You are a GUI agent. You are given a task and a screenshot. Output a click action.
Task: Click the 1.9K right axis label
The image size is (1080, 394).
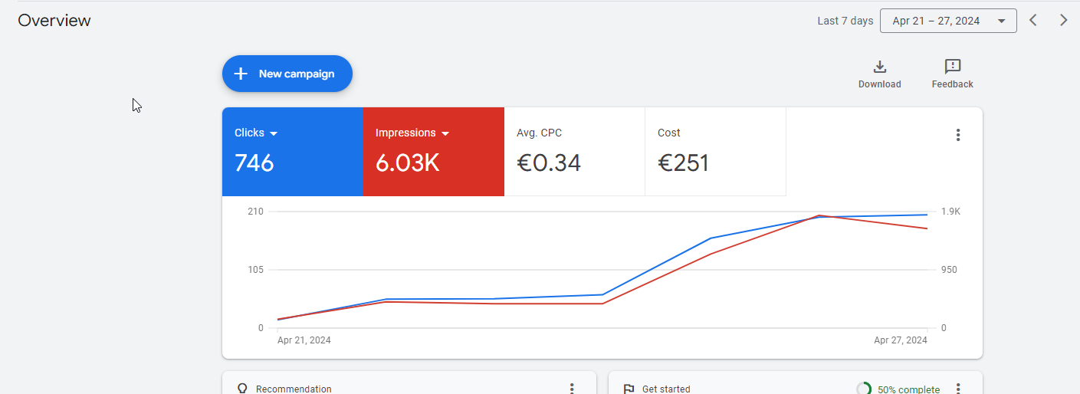(950, 212)
